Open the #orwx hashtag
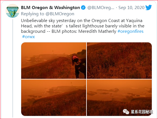This screenshot has height=119, width=158. point(29,36)
